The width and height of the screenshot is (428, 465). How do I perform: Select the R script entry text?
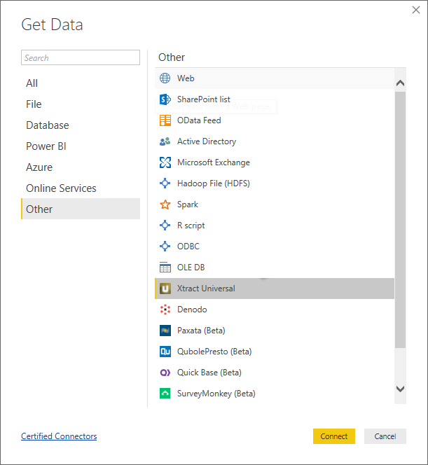click(x=191, y=225)
